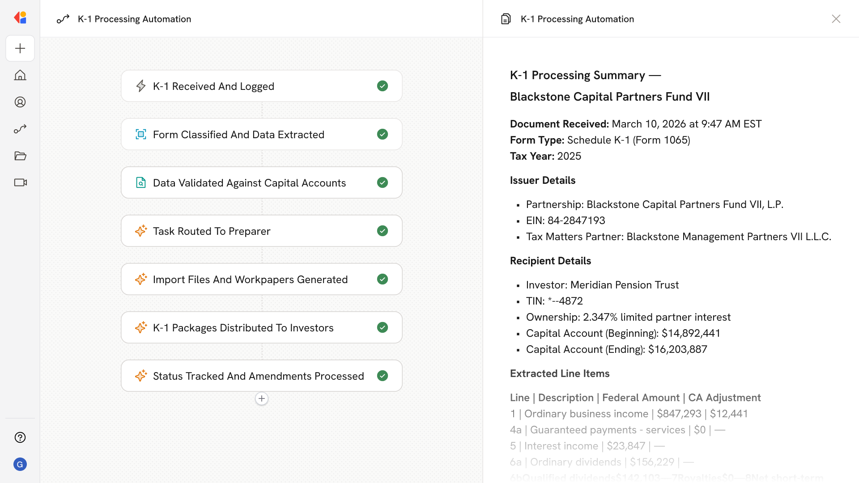
Task: Add a new step below the workflow
Action: point(262,398)
